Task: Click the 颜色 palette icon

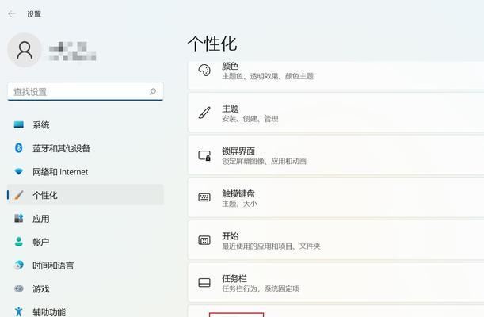Action: point(204,71)
